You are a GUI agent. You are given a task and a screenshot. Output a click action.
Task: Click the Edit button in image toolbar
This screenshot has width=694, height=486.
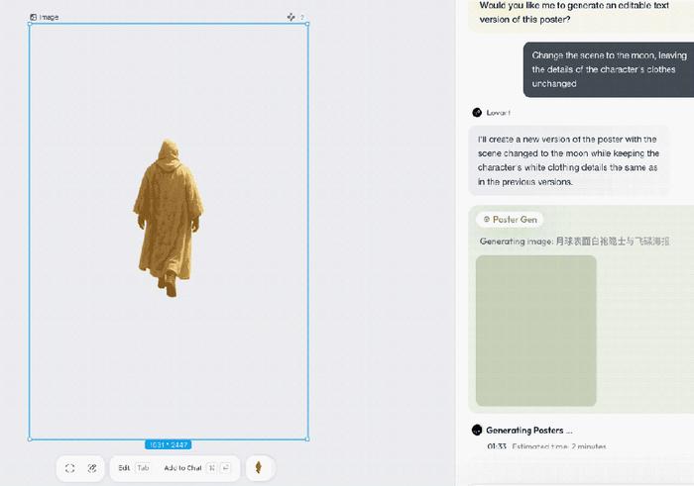(x=124, y=467)
